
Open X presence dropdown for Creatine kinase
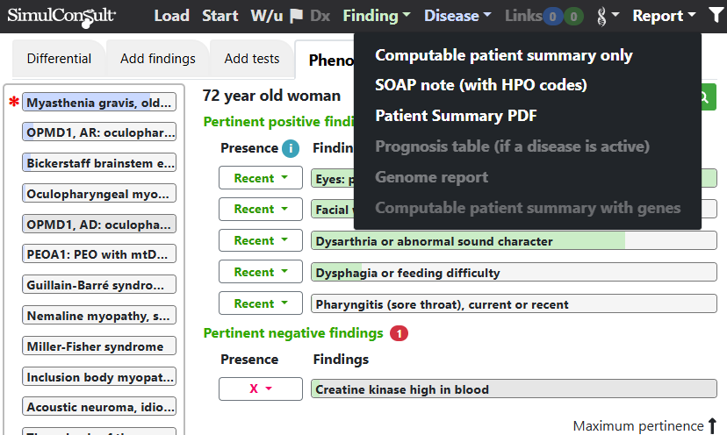[261, 389]
